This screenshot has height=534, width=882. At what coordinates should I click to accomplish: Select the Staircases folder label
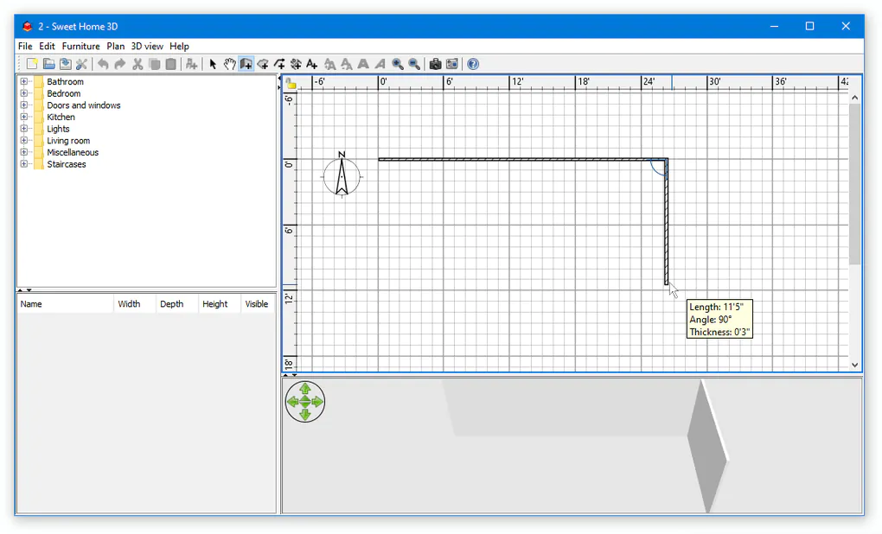67,164
